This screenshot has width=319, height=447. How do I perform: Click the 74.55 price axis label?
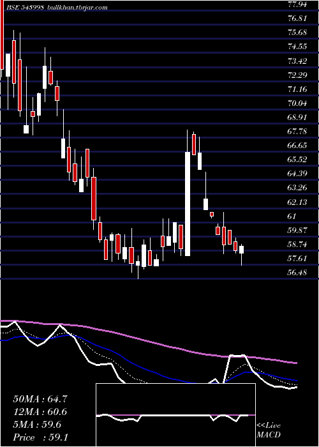click(x=298, y=47)
